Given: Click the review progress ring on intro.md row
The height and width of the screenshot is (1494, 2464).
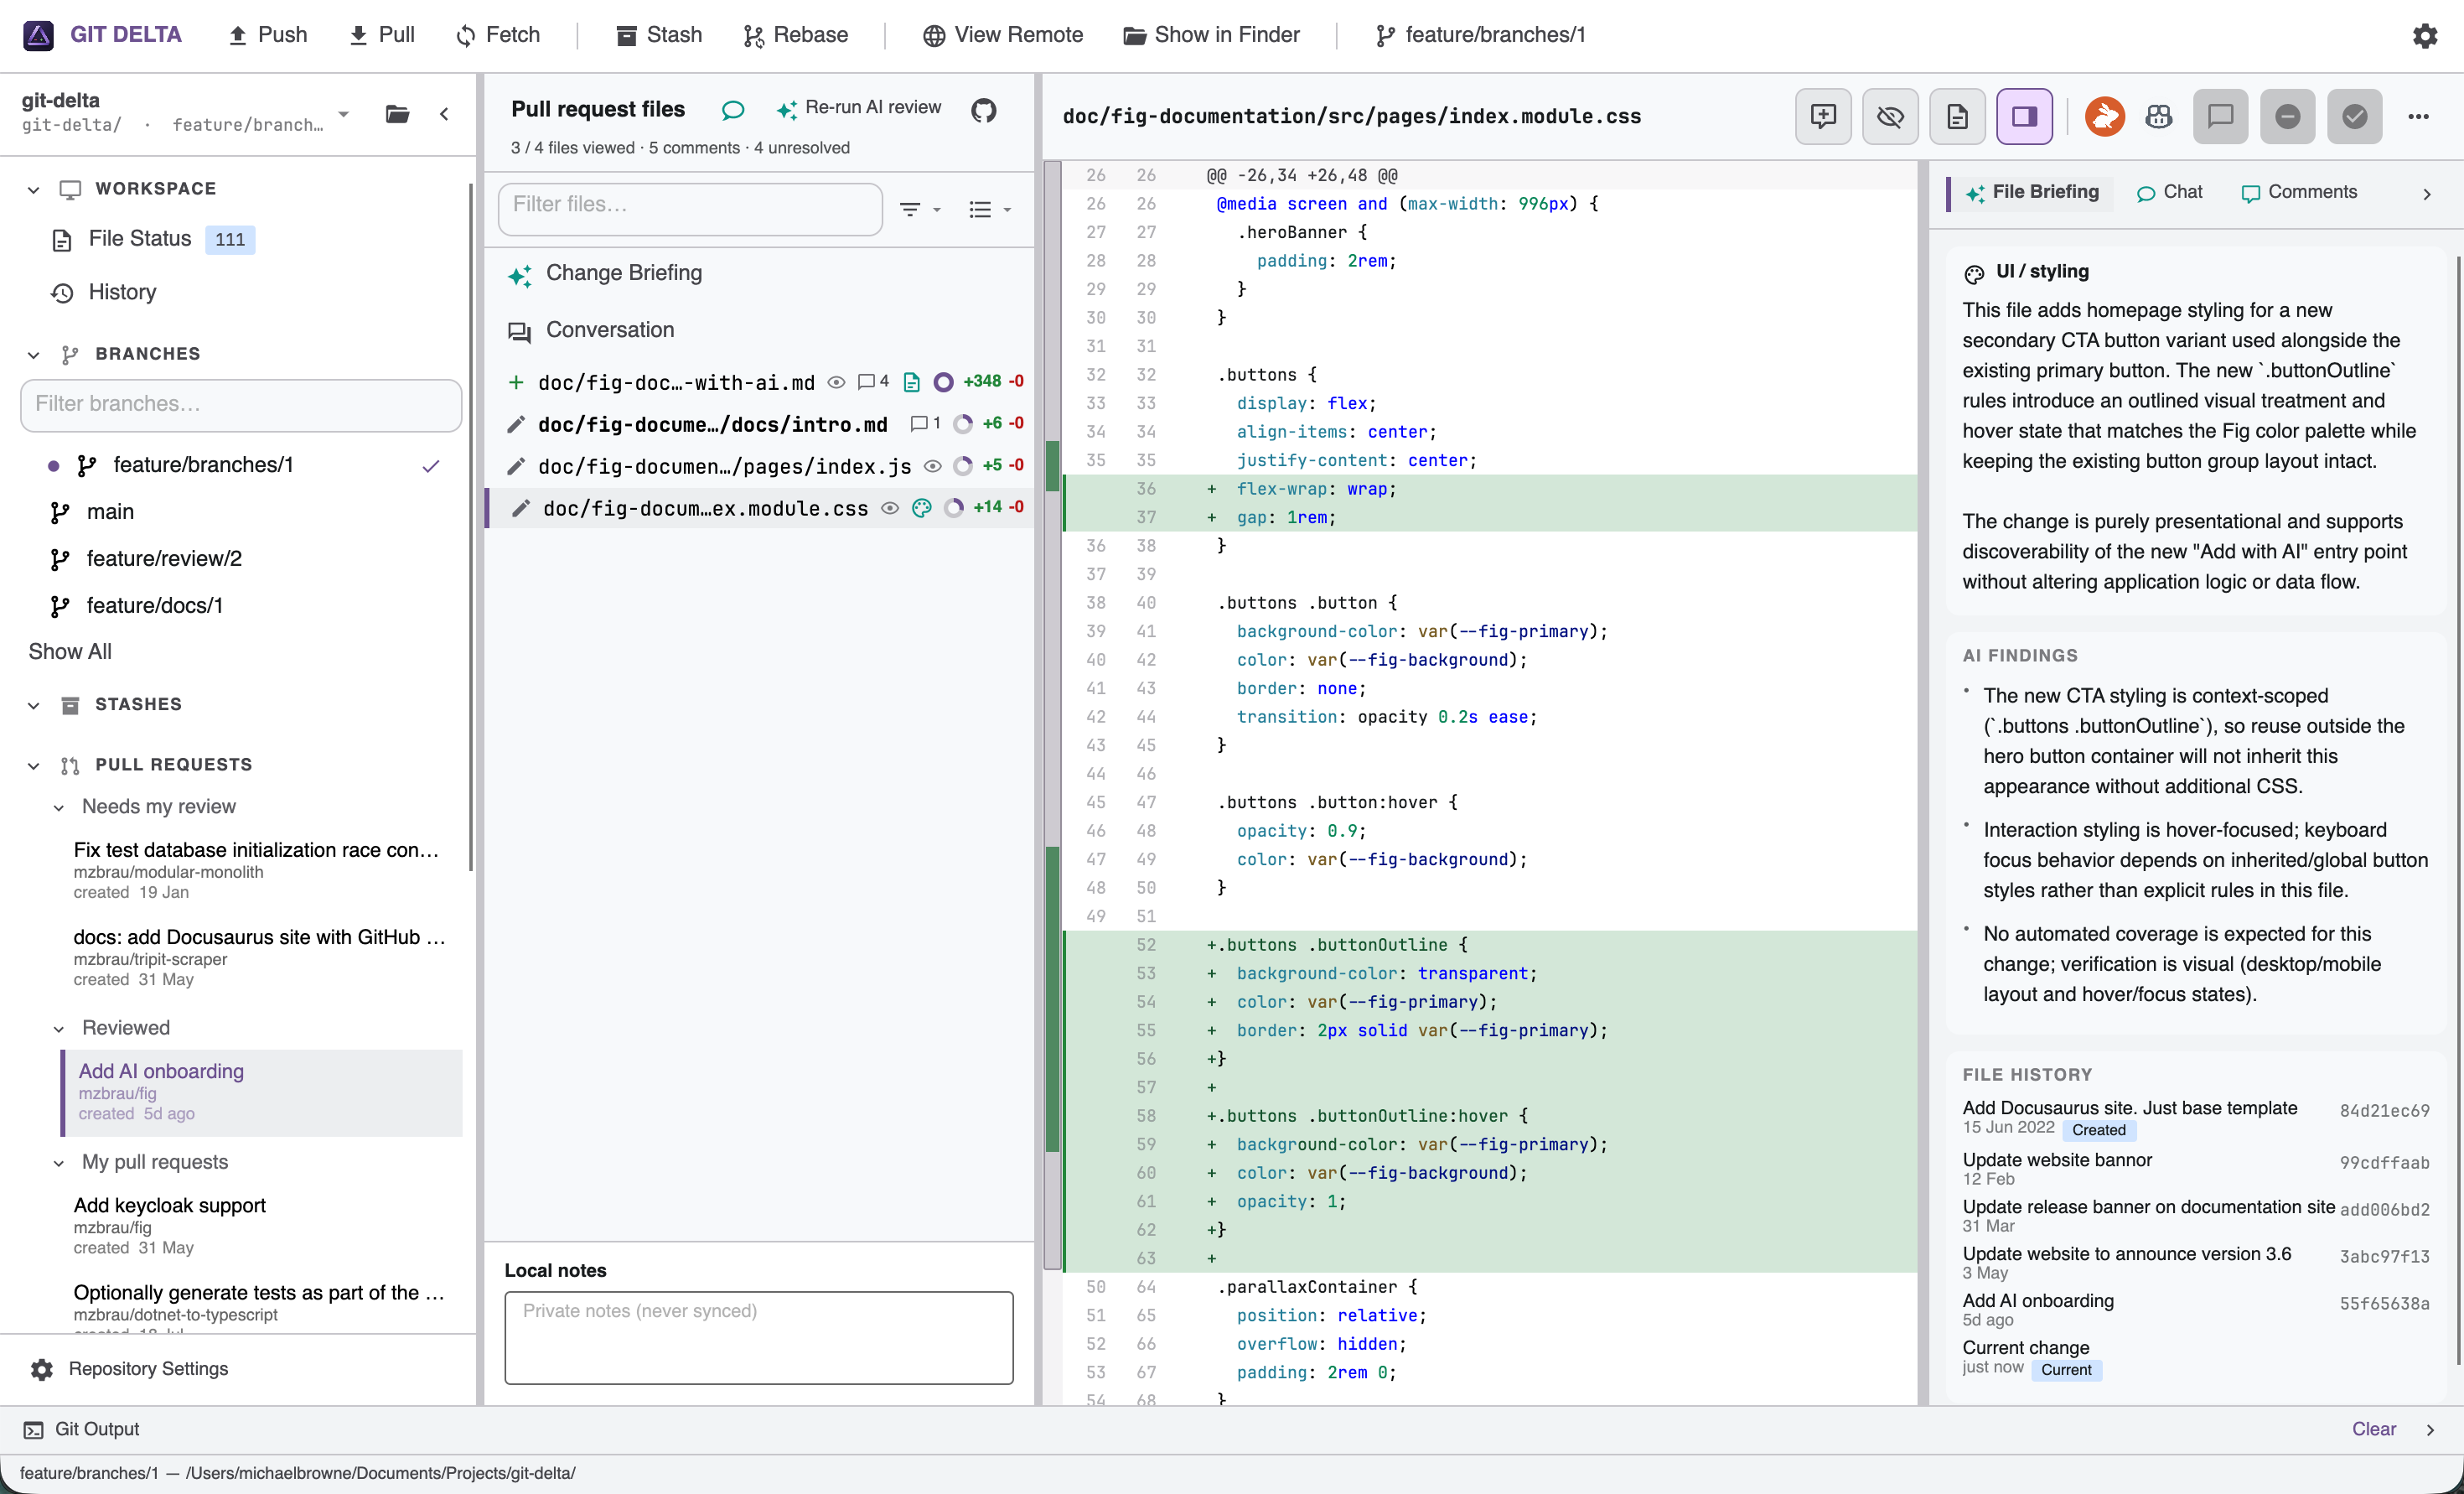Looking at the screenshot, I should point(963,424).
